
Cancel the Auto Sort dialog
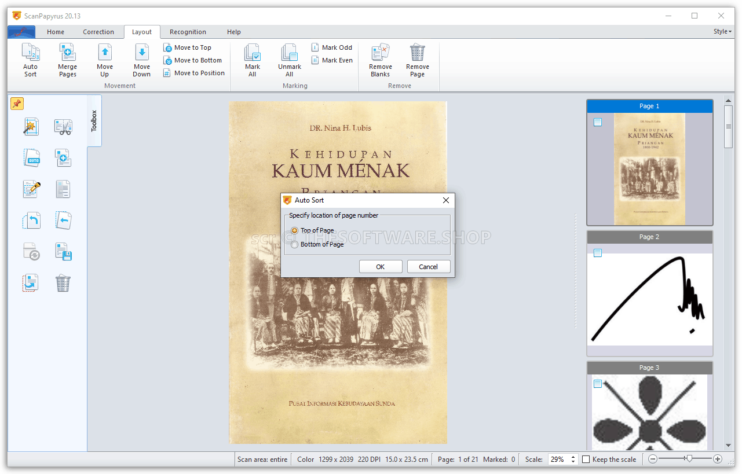[x=429, y=267]
